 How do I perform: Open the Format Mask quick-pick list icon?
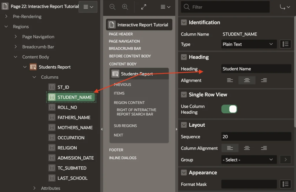coord(285,184)
